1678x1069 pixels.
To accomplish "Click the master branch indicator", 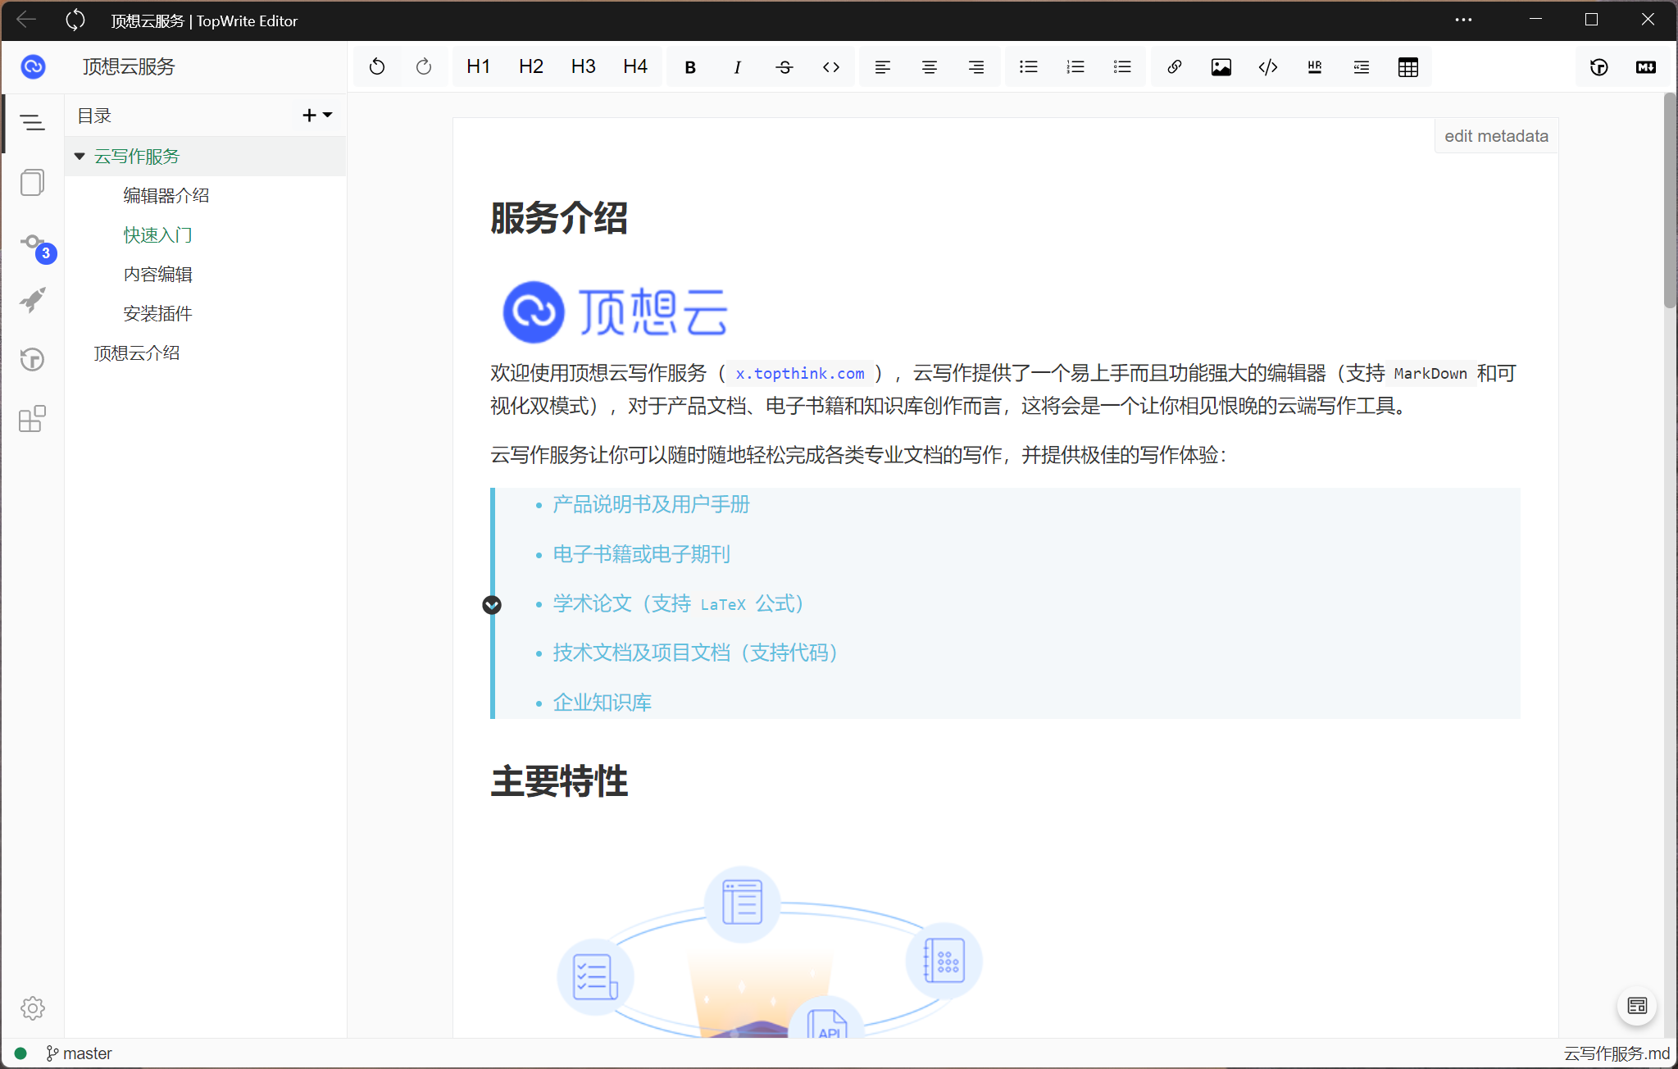I will (x=80, y=1053).
